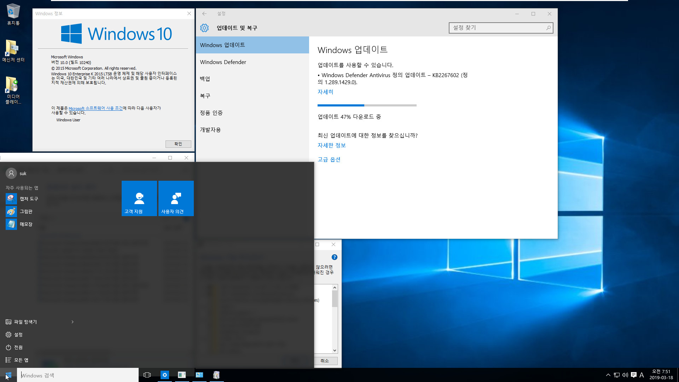
Task: Switch to the last running taskbar app
Action: [x=216, y=375]
